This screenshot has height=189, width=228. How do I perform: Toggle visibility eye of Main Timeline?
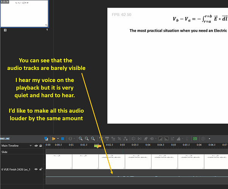coord(36,146)
